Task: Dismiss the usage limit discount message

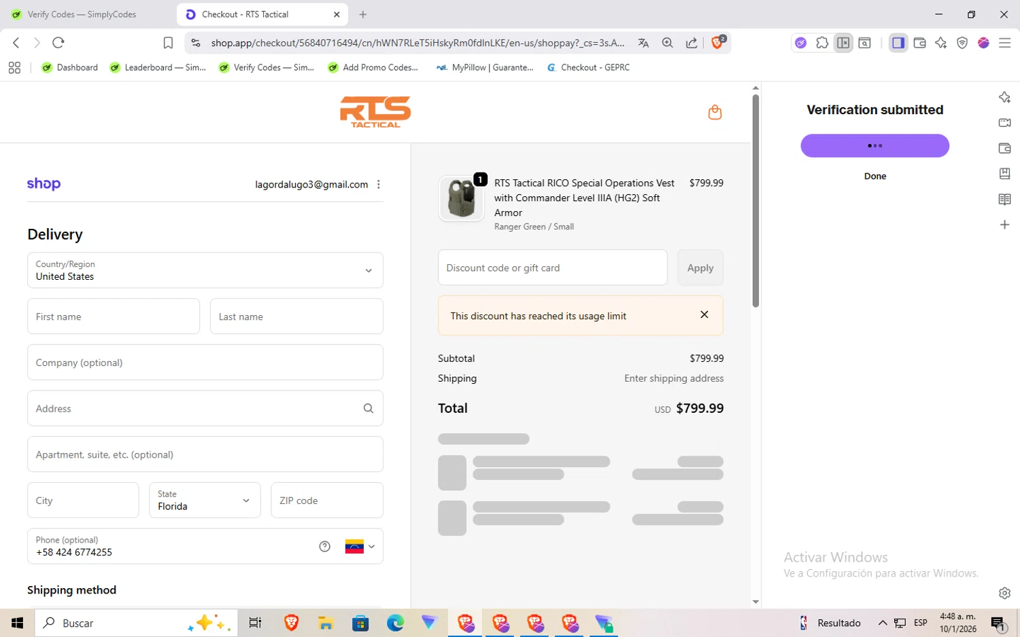Action: 704,314
